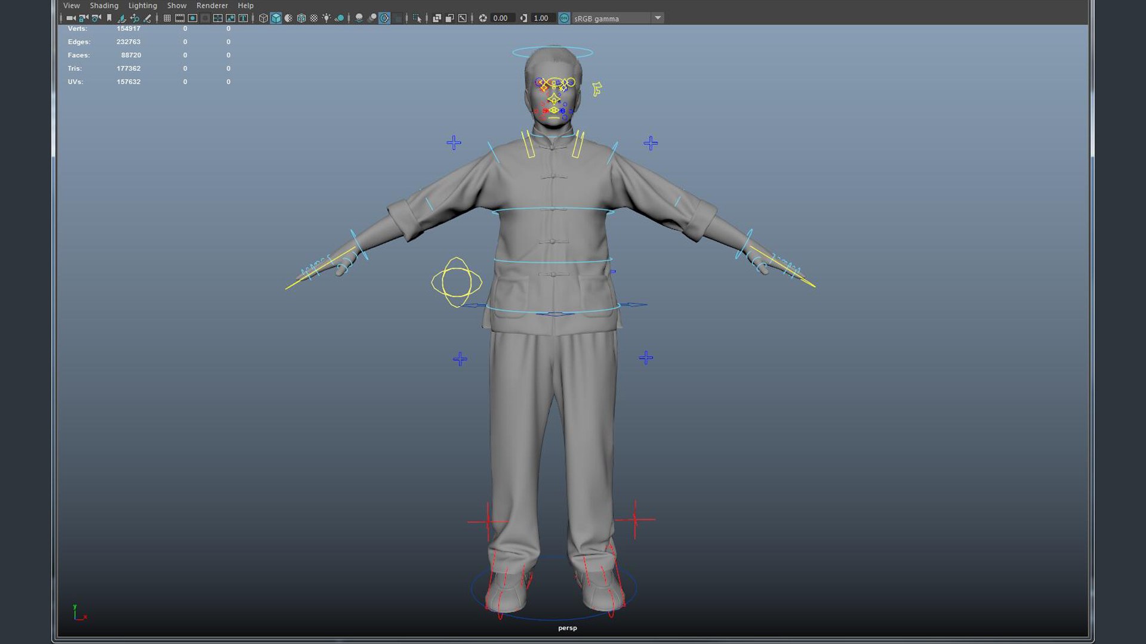Open the Lighting menu
The image size is (1146, 644).
pos(143,5)
